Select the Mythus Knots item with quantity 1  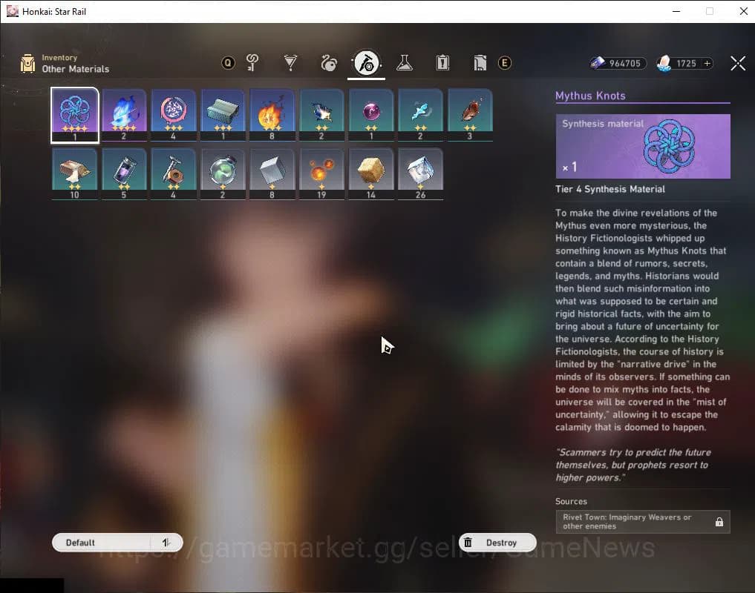click(74, 114)
